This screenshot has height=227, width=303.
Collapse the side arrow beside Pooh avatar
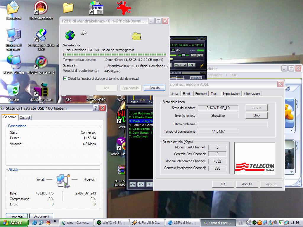tap(296, 104)
